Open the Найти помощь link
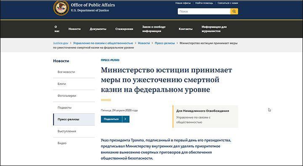 (x=204, y=3)
